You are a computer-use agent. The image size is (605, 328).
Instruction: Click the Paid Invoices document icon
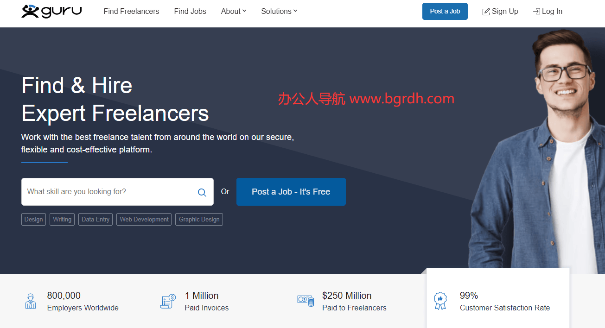coord(168,301)
